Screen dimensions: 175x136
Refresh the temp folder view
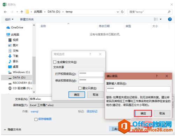pos(122,12)
